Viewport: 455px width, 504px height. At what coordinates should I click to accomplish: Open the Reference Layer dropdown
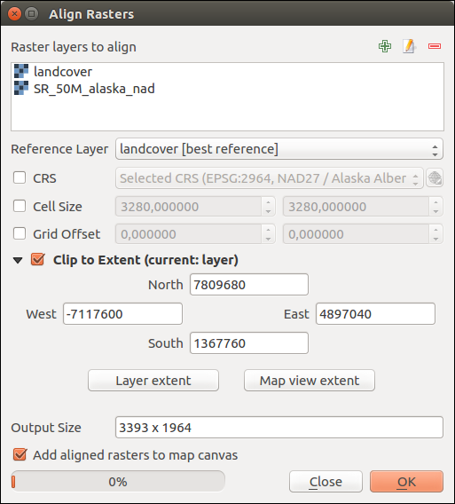pyautogui.click(x=279, y=149)
